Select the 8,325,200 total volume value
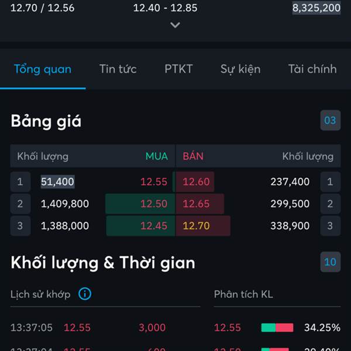Screen dimensions: 351x351 coord(316,8)
